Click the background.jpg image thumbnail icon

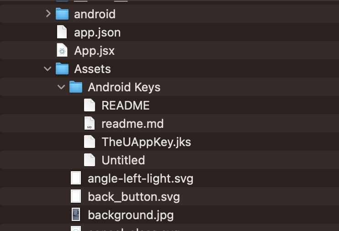76,215
